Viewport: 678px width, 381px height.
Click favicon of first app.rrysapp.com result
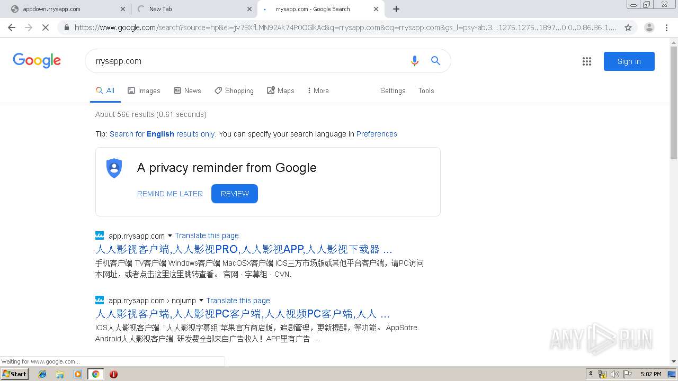100,235
